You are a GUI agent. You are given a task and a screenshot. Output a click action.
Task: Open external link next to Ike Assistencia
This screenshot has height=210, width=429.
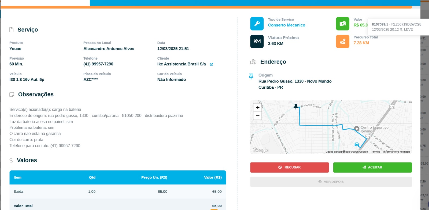click(x=211, y=64)
